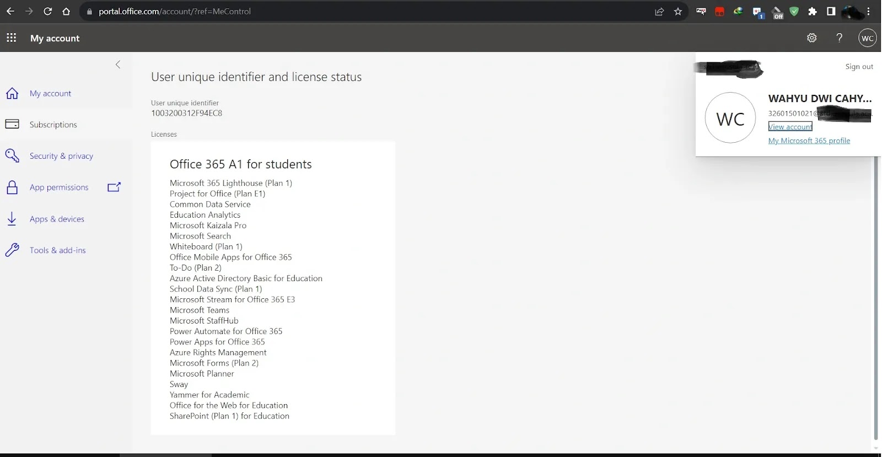Click the Tools & add-ins wrench icon
The image size is (882, 457).
click(x=12, y=250)
